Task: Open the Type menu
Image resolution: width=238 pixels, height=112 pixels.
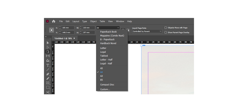Action: click(x=85, y=21)
